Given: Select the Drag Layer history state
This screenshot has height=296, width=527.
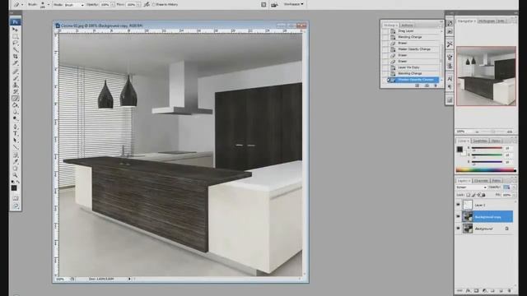Looking at the screenshot, I should pyautogui.click(x=406, y=31).
